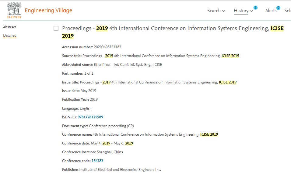Open the Engineering Village home link
291x173 pixels.
pos(48,11)
